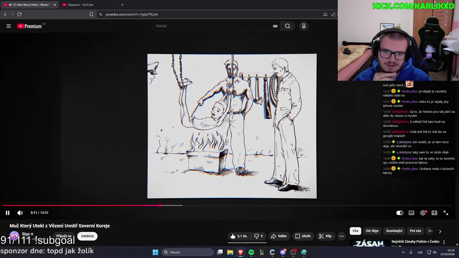Click the video frame drawing

coord(232,126)
